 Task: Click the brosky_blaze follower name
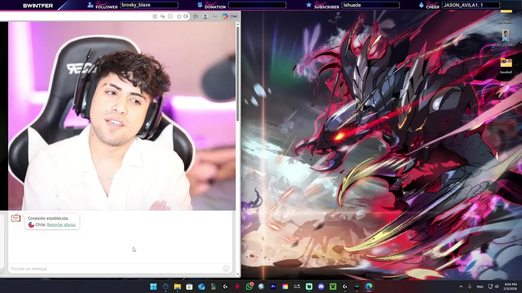(x=136, y=5)
